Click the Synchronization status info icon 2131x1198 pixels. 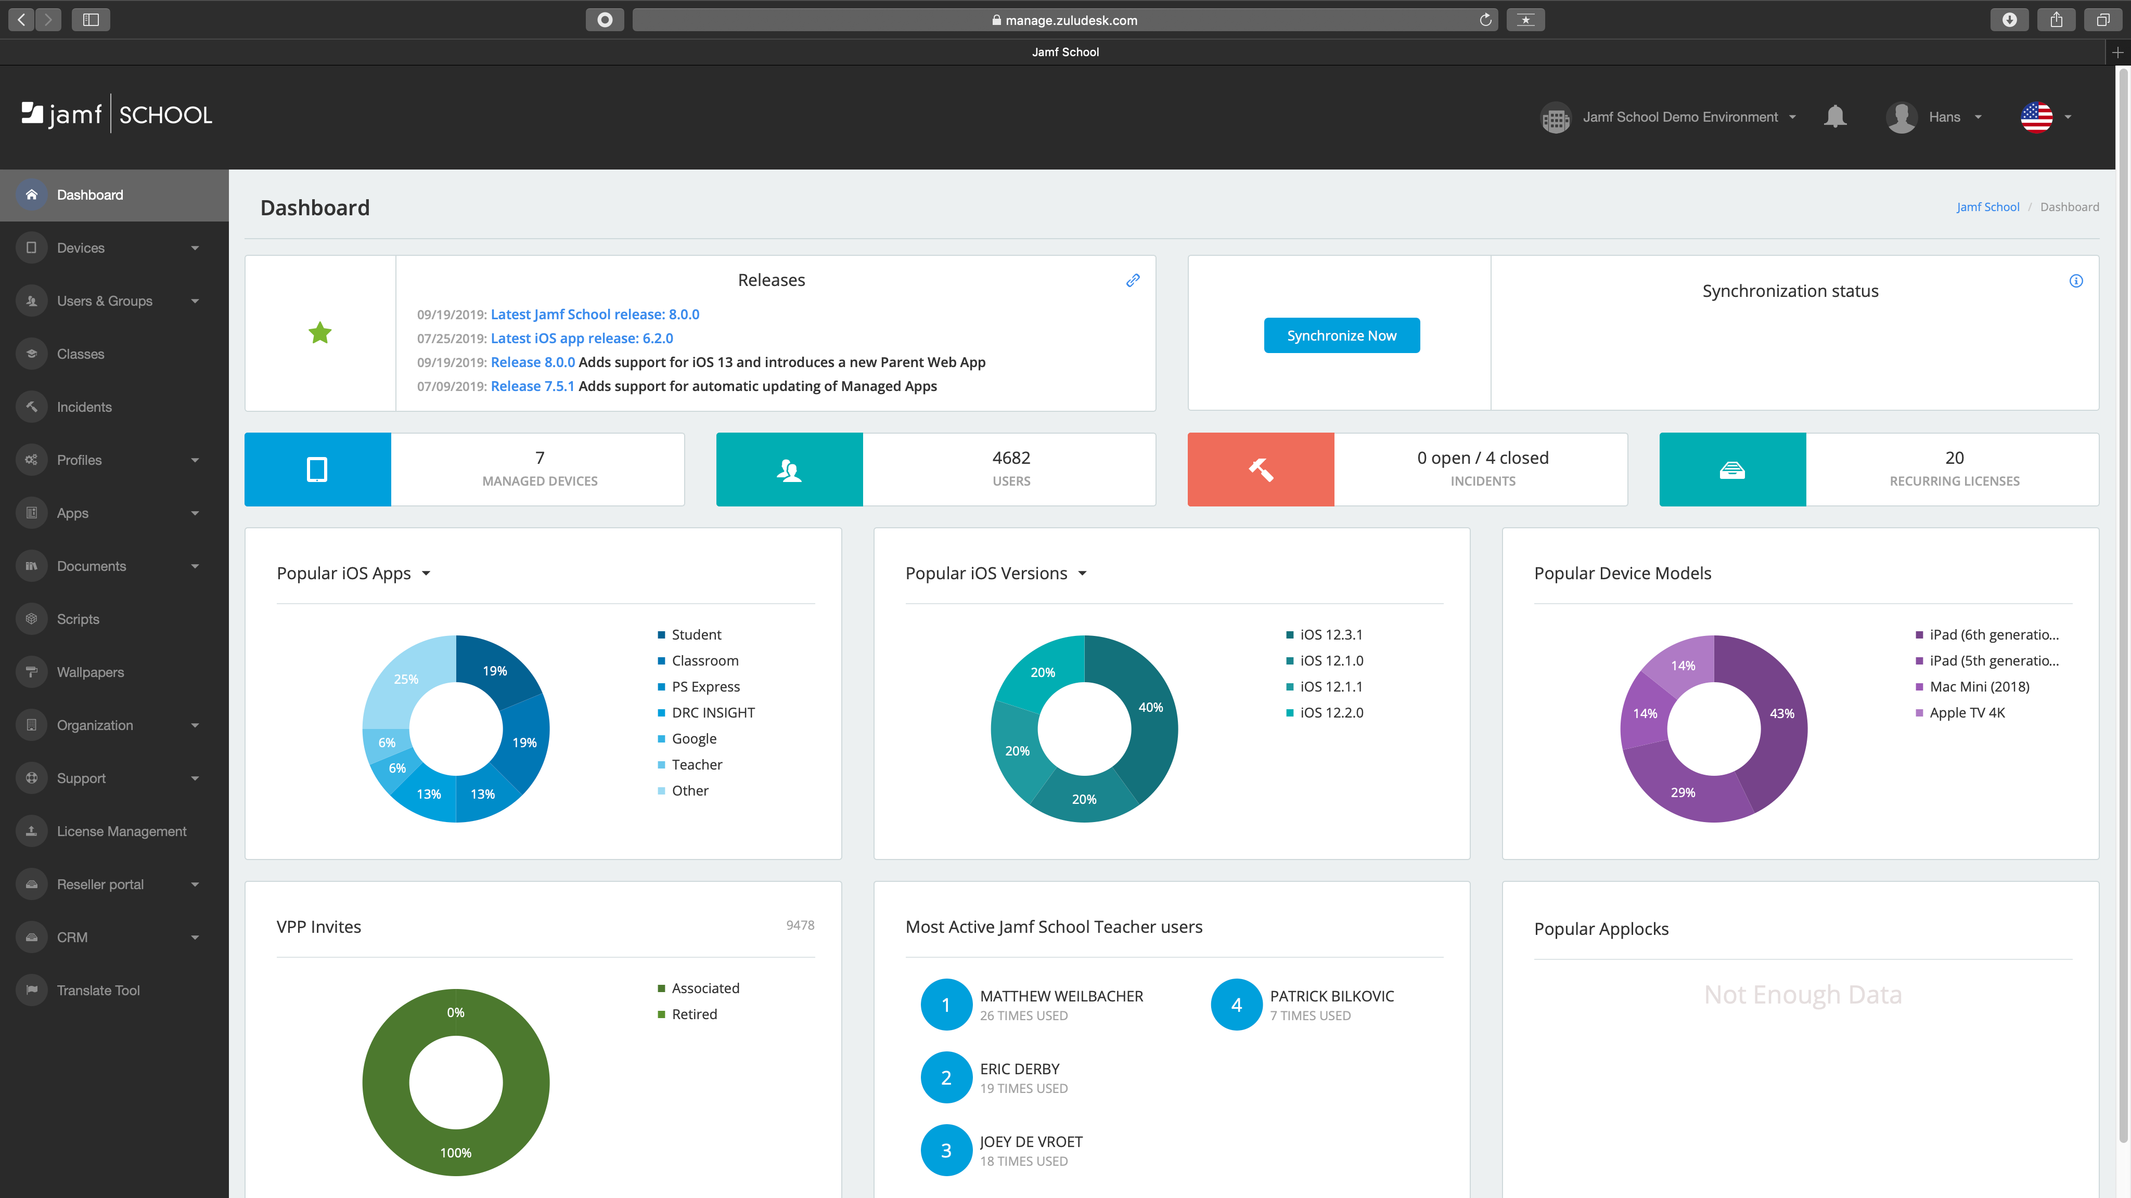[2075, 281]
